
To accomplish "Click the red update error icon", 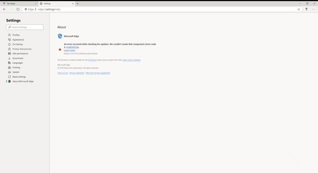I will (x=60, y=49).
